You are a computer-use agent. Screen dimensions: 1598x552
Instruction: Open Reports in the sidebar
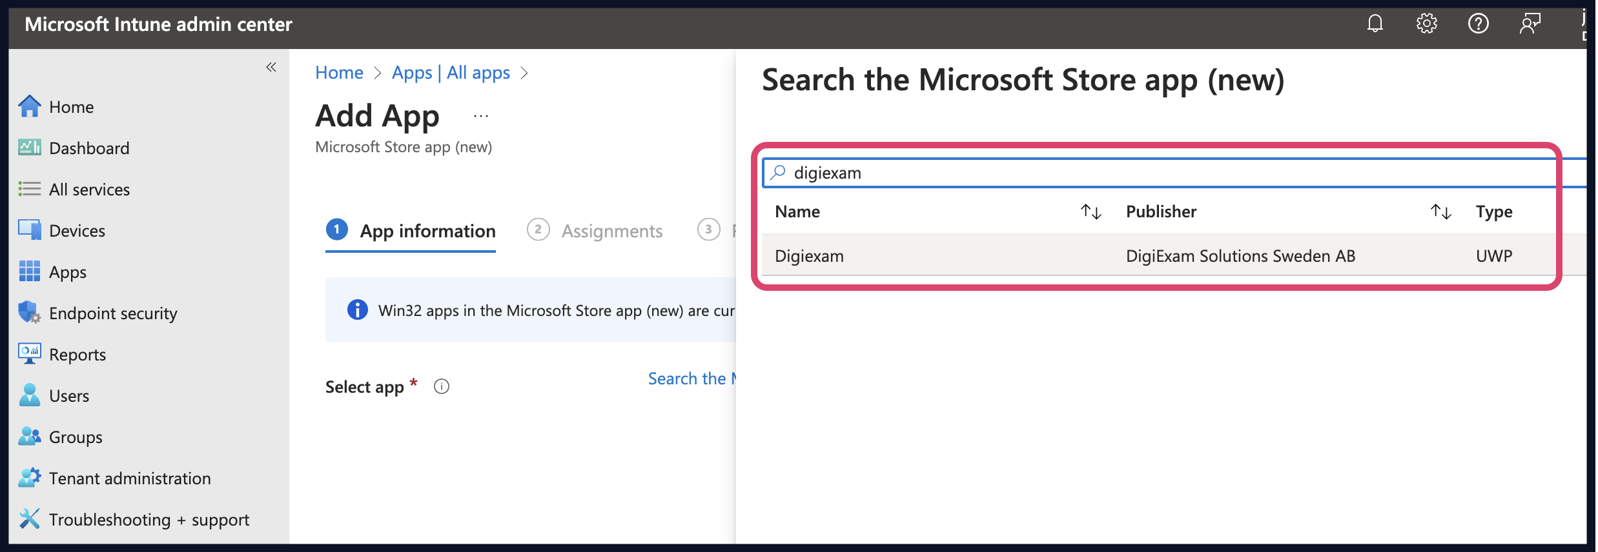point(77,355)
